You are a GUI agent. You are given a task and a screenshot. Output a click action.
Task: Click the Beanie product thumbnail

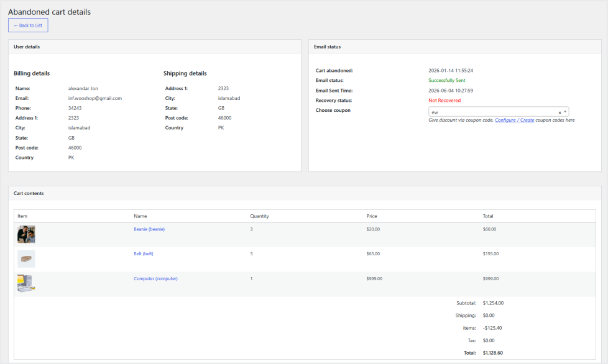(26, 234)
